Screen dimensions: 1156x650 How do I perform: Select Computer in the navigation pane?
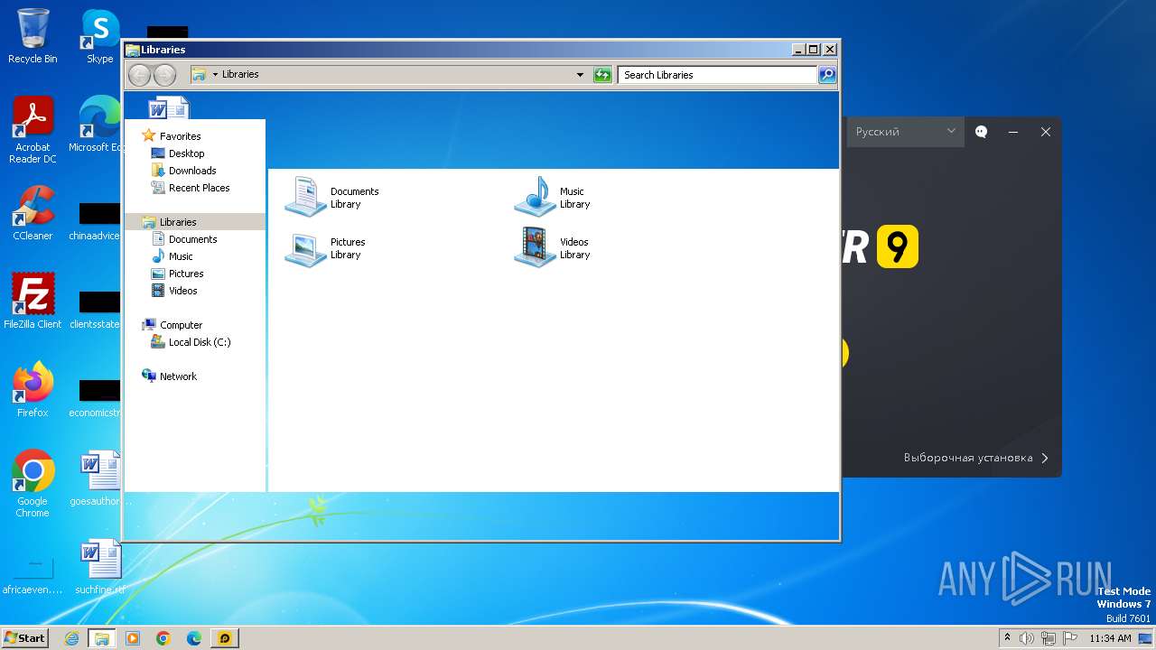(181, 325)
